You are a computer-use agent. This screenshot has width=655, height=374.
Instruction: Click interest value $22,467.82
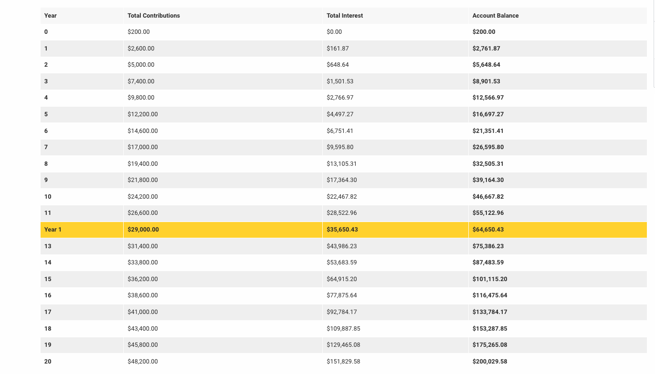pos(342,197)
